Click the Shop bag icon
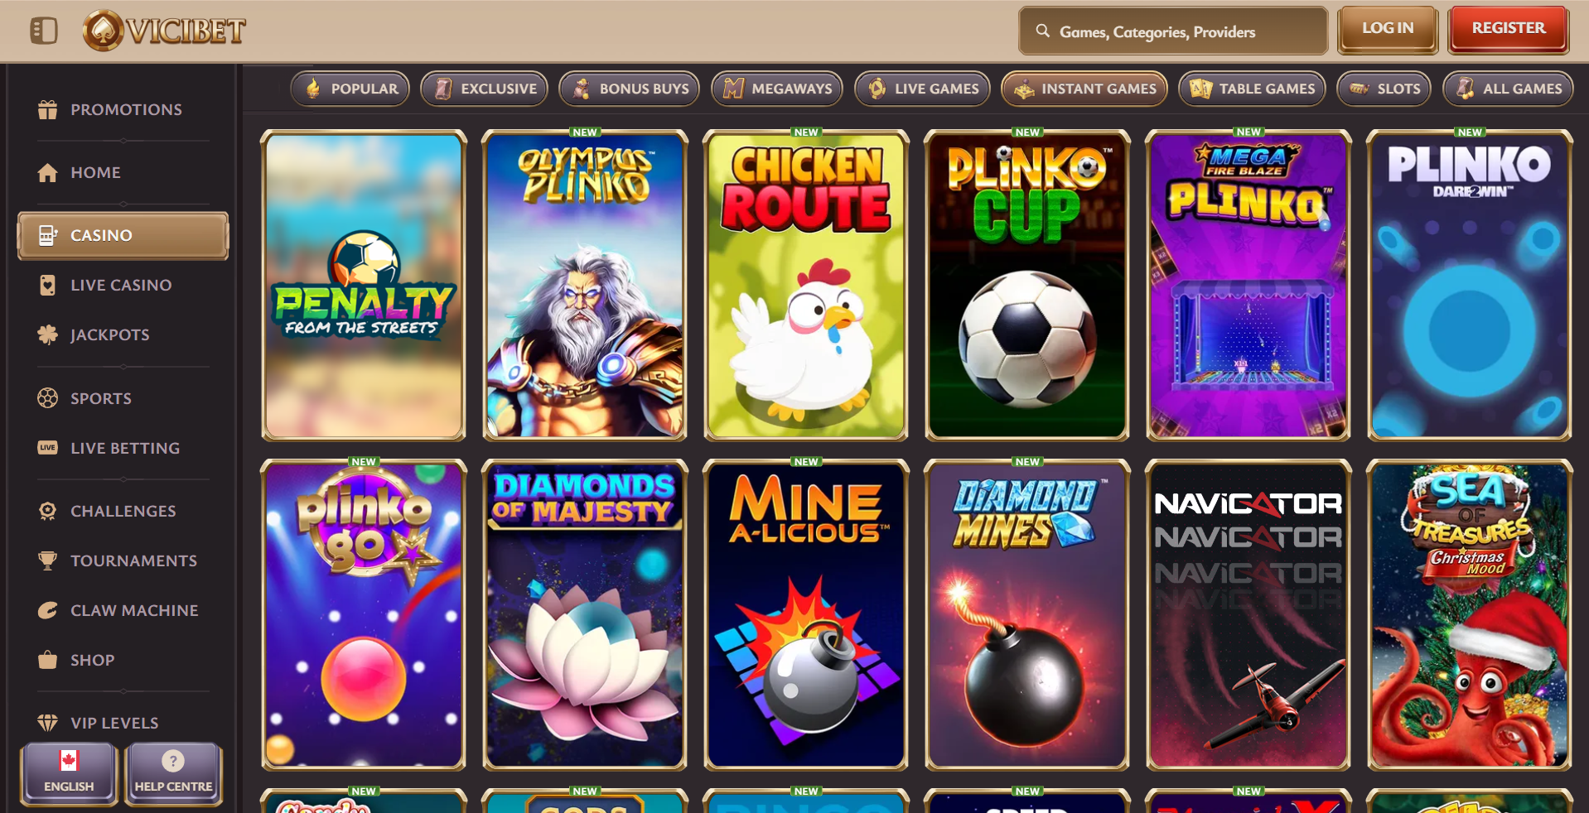 [x=47, y=660]
